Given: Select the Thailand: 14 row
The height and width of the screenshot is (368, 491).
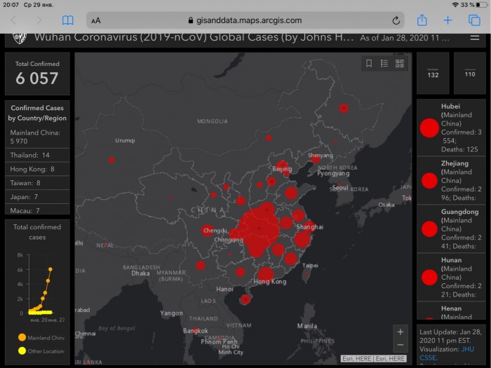Looking at the screenshot, I should [37, 155].
